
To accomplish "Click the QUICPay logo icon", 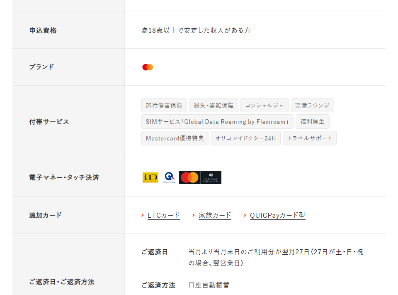I will tap(169, 177).
